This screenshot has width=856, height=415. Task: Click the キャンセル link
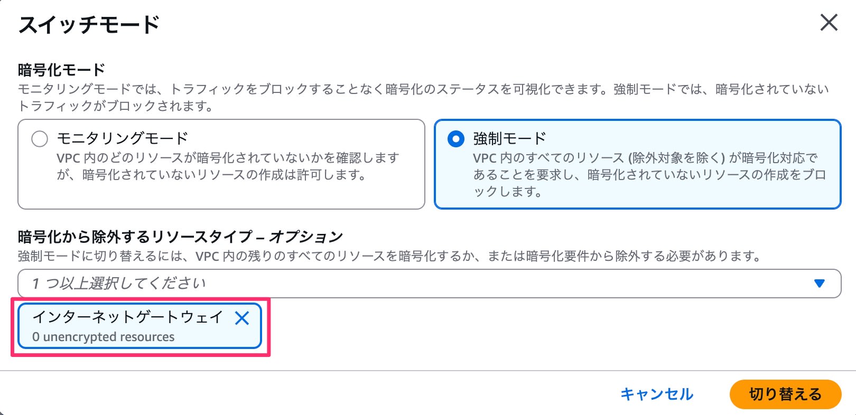pyautogui.click(x=658, y=394)
